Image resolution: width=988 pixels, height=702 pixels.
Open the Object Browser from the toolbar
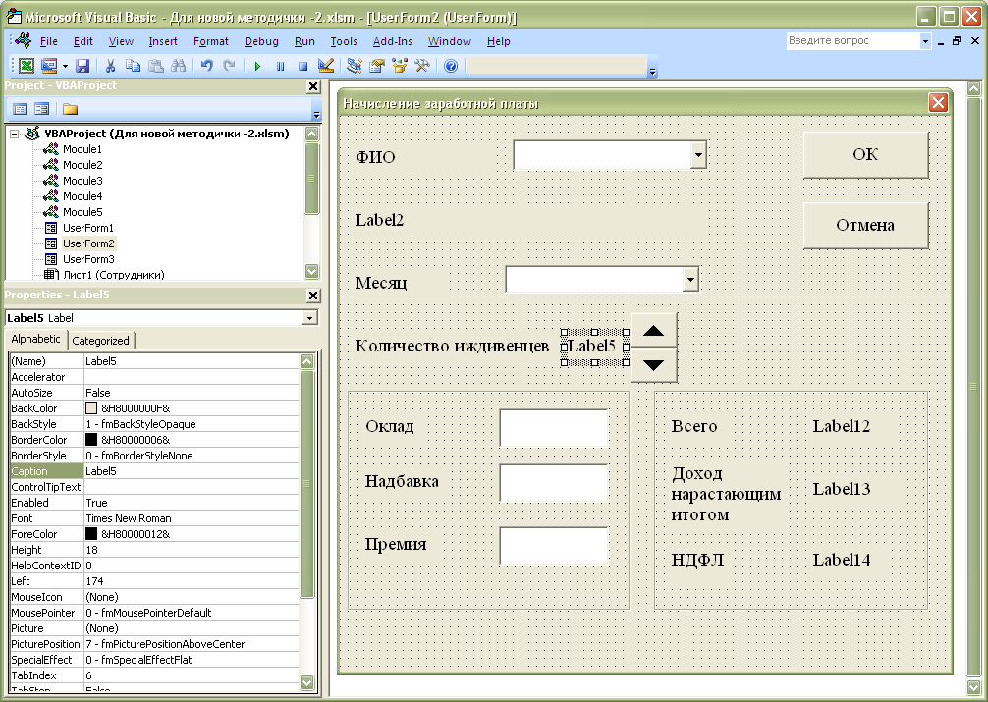pyautogui.click(x=398, y=66)
